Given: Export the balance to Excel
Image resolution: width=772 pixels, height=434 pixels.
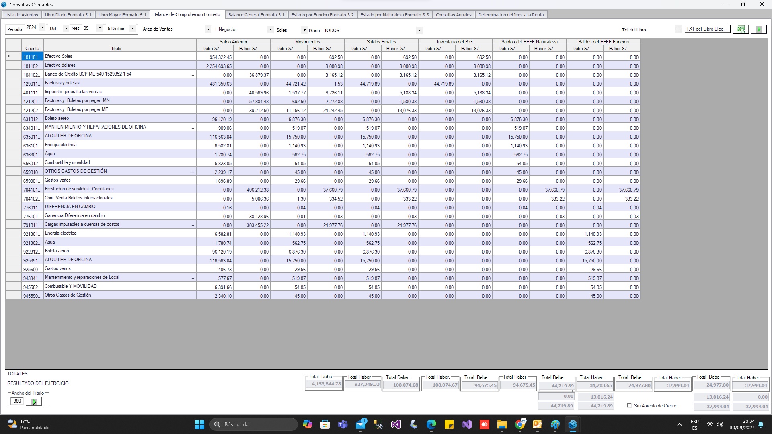Looking at the screenshot, I should [740, 29].
